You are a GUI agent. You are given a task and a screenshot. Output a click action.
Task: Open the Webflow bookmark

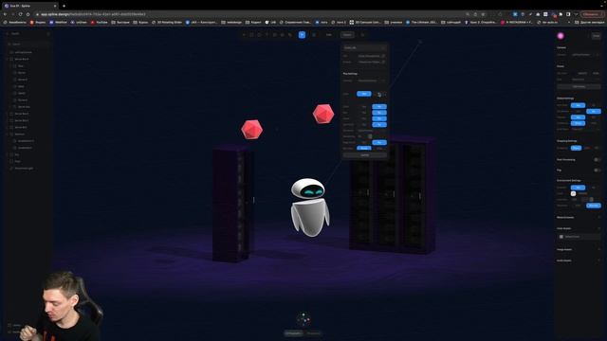click(x=58, y=23)
